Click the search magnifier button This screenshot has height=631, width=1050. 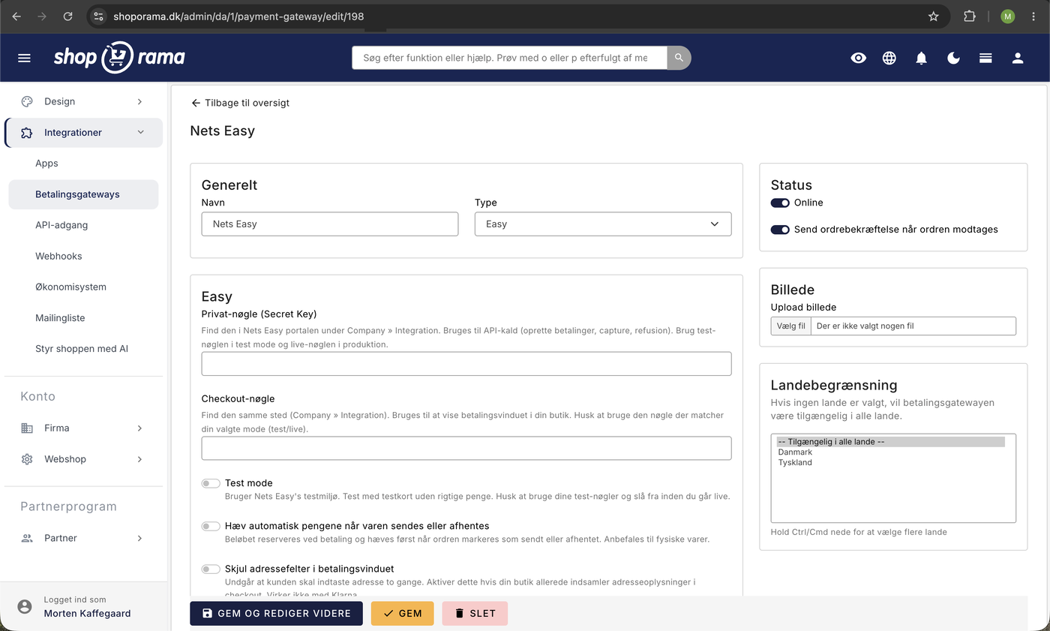click(679, 58)
